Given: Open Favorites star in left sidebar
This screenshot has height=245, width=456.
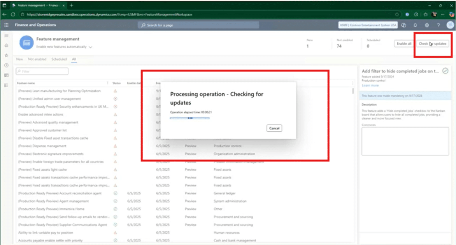Looking at the screenshot, I should pos(6,55).
